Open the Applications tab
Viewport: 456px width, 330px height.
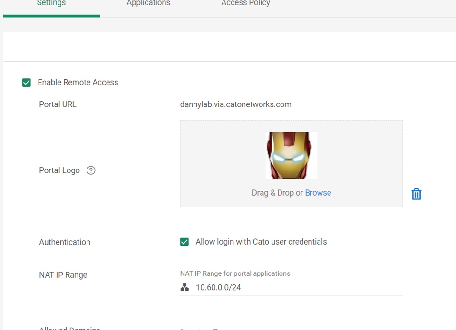click(148, 3)
